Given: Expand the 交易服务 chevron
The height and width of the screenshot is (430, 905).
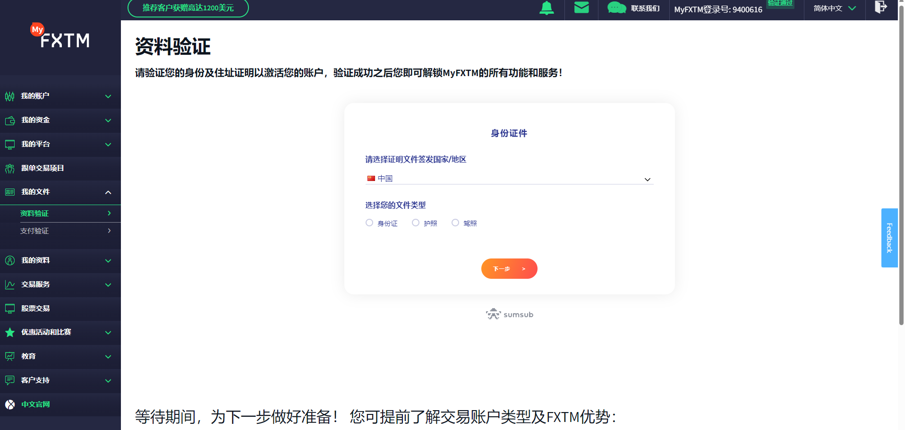Looking at the screenshot, I should [x=108, y=285].
